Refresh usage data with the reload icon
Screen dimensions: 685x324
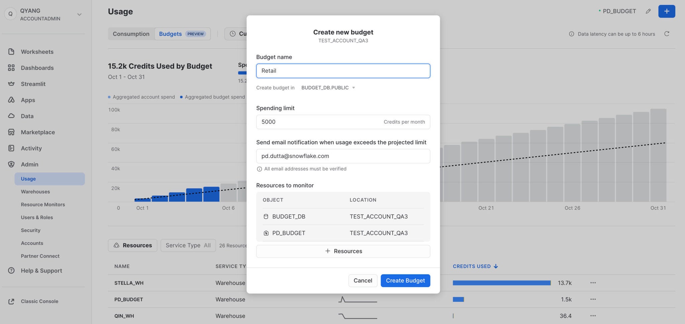point(667,34)
